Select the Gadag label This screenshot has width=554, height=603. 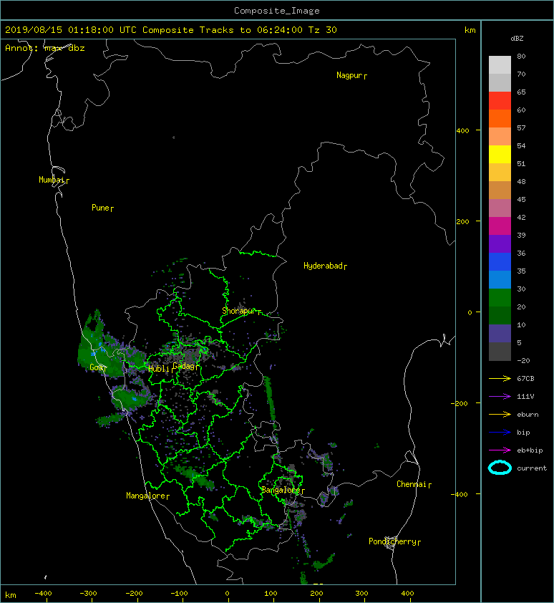[184, 366]
